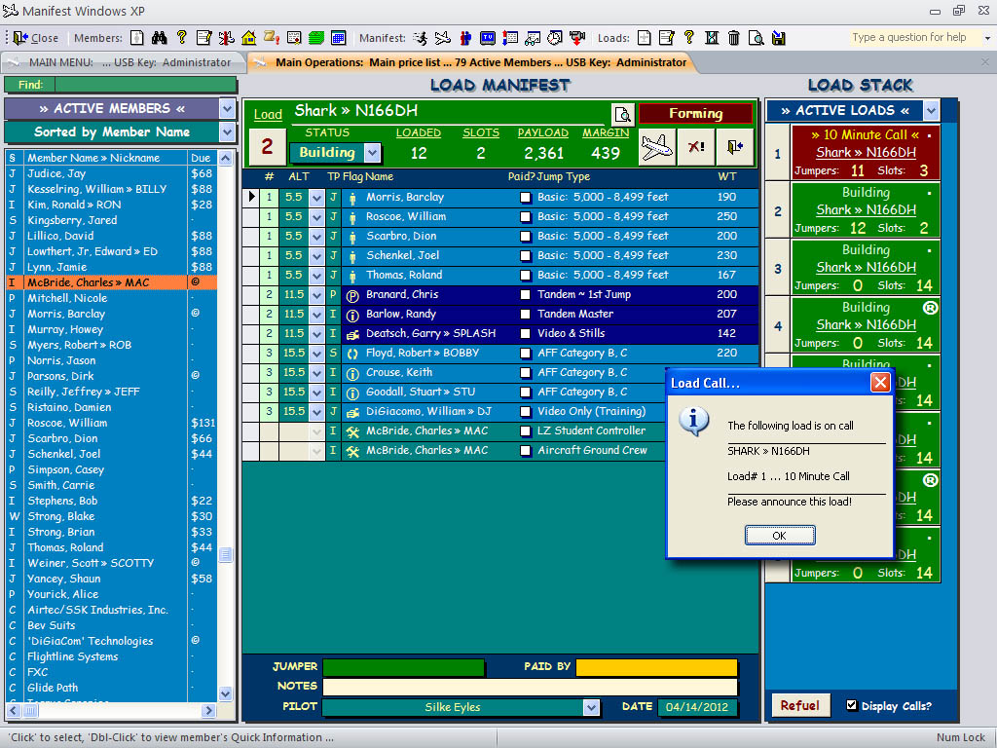Check Paid box for Roscoe, William
Image resolution: width=997 pixels, height=748 pixels.
(525, 217)
